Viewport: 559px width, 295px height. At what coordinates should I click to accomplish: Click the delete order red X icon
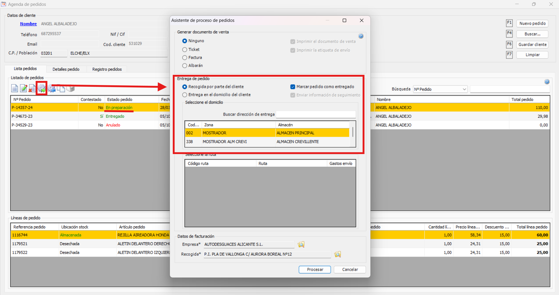click(32, 88)
